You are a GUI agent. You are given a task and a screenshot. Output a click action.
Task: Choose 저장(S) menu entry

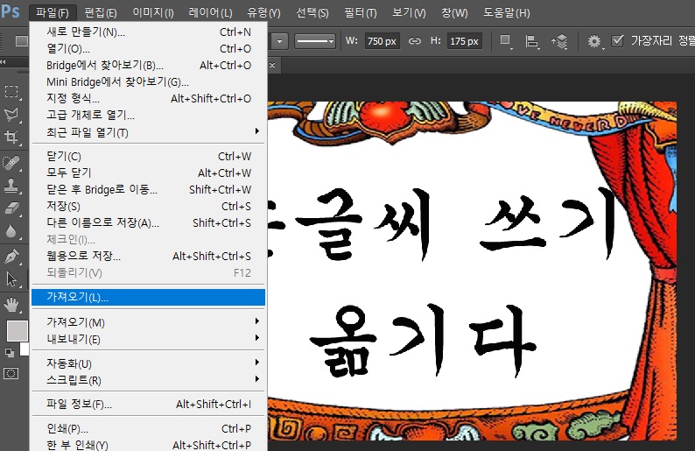click(149, 206)
